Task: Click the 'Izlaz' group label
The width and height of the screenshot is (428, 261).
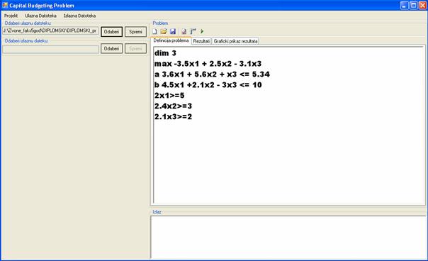Action: 157,212
